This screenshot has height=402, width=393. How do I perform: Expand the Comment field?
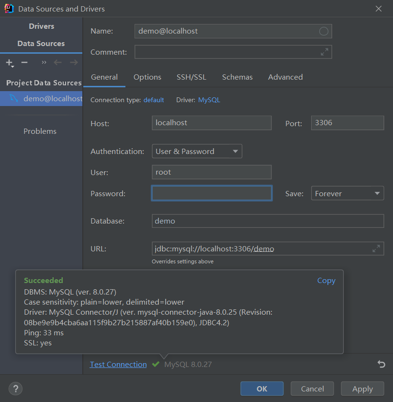325,52
